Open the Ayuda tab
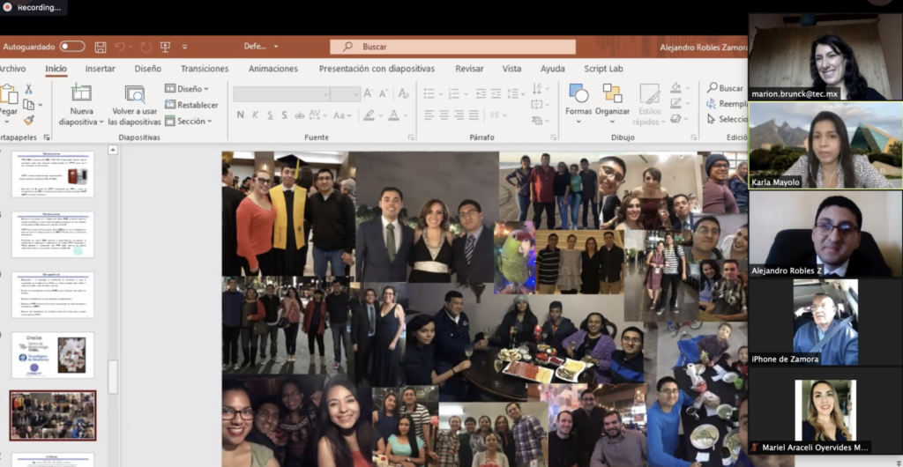903x467 pixels. click(552, 69)
